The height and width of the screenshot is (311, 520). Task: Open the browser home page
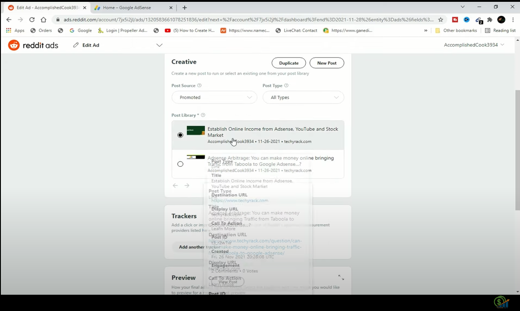[x=43, y=19]
